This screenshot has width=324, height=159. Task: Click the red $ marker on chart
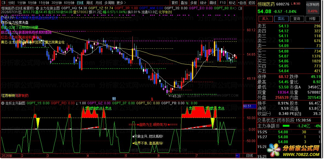pos(152,99)
